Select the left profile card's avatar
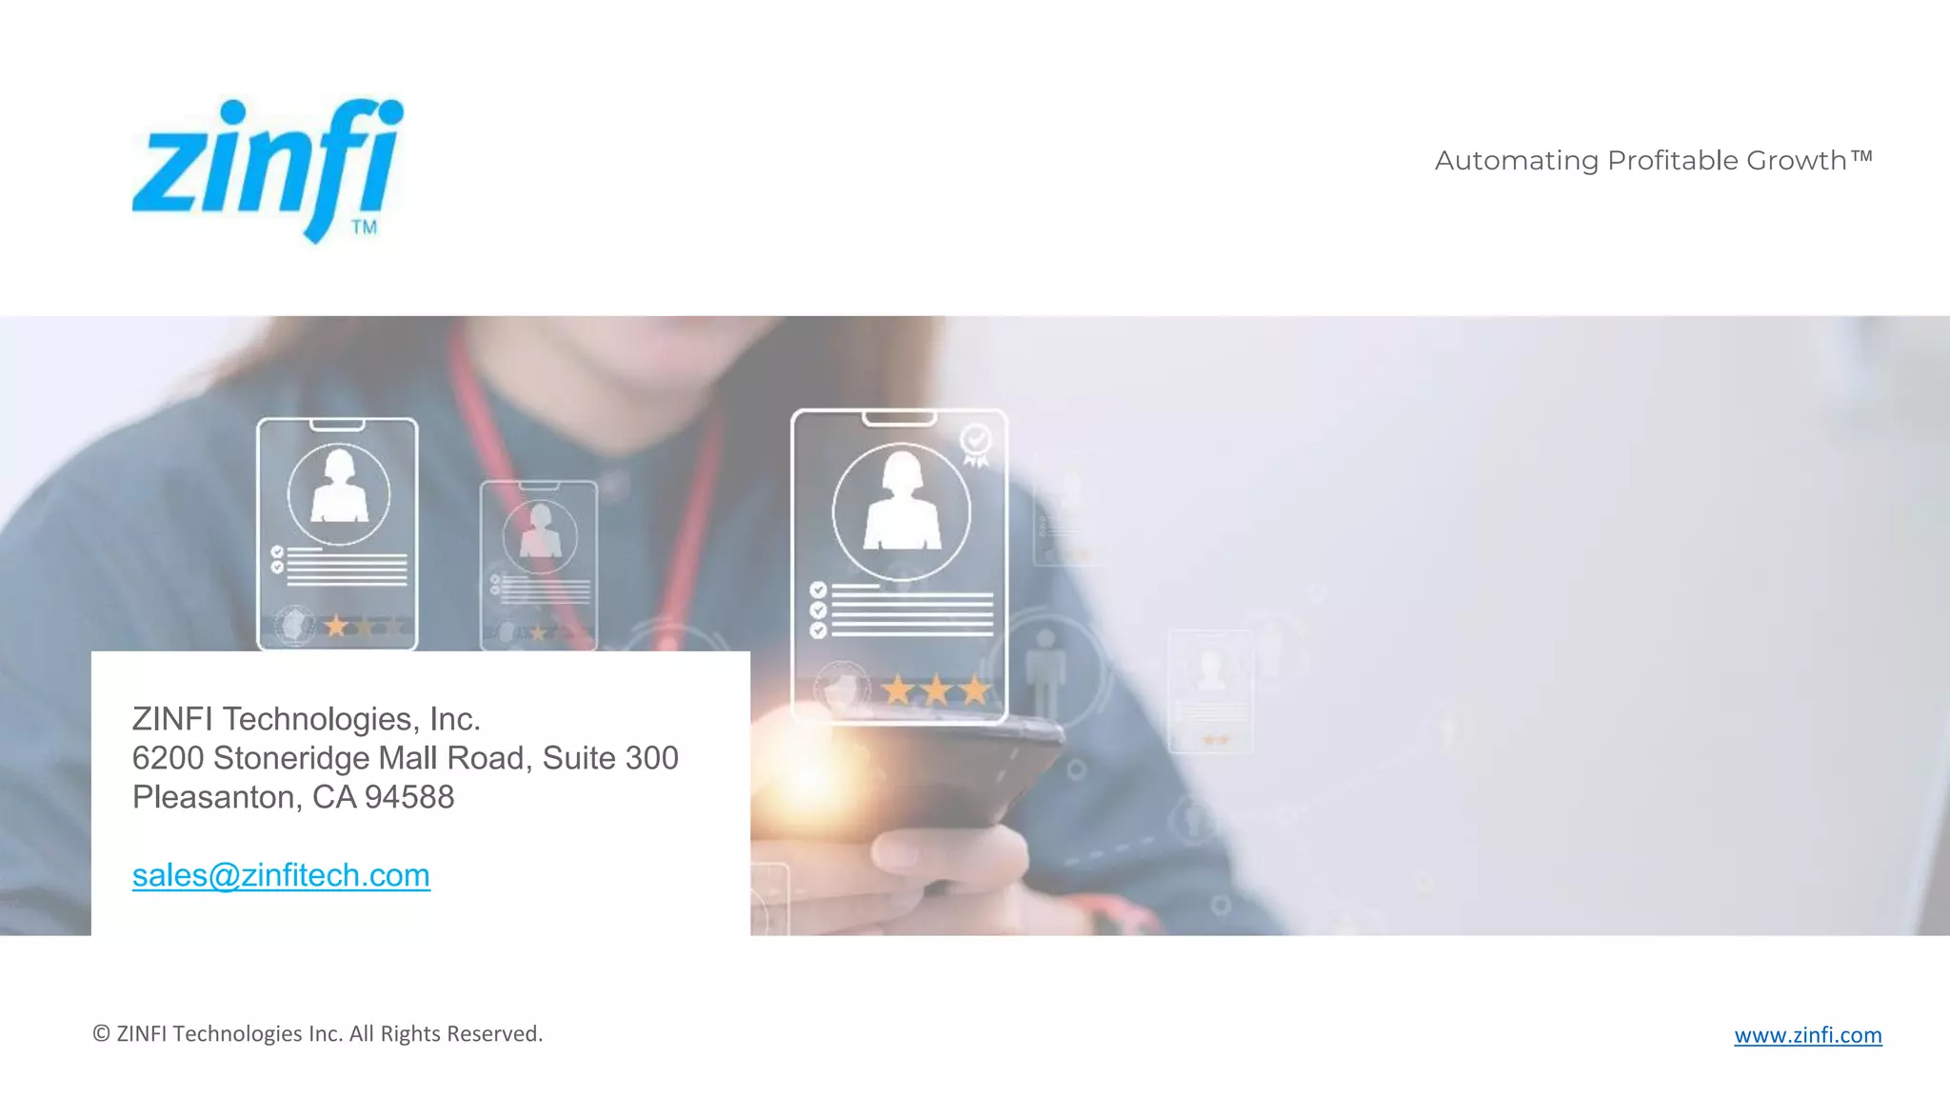Screen dimensions: 1950x1098 [338, 493]
